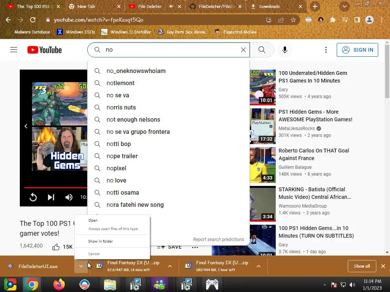Expand options for first Final Fantasy IX download
This screenshot has width=390, height=292.
[x=170, y=266]
